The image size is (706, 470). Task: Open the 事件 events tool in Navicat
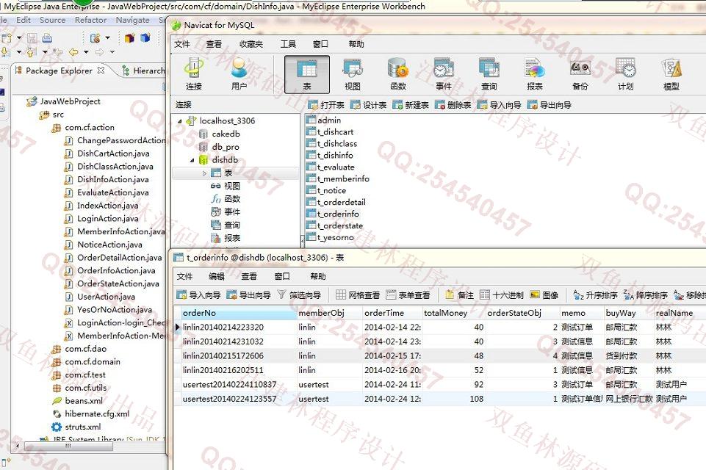click(x=444, y=74)
